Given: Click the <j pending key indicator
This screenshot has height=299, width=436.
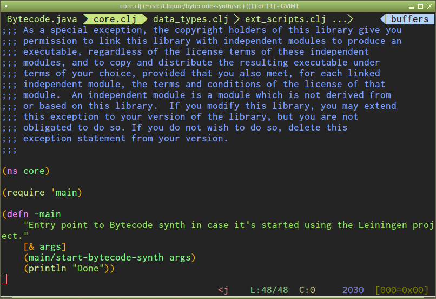Looking at the screenshot, I should pyautogui.click(x=223, y=290).
